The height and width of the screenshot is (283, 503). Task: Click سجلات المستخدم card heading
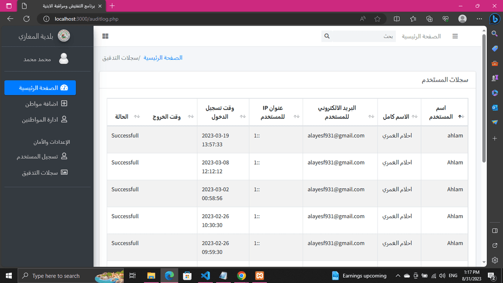point(445,80)
